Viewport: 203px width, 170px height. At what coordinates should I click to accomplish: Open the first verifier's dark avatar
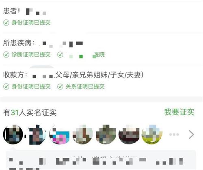(x=13, y=135)
